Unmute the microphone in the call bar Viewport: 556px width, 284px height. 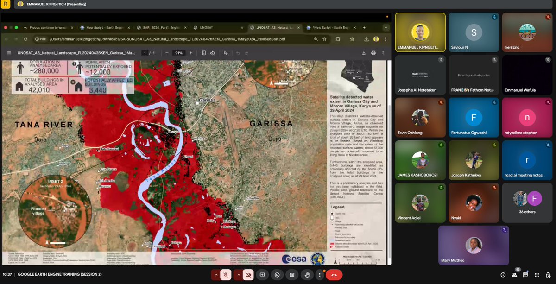[226, 275]
